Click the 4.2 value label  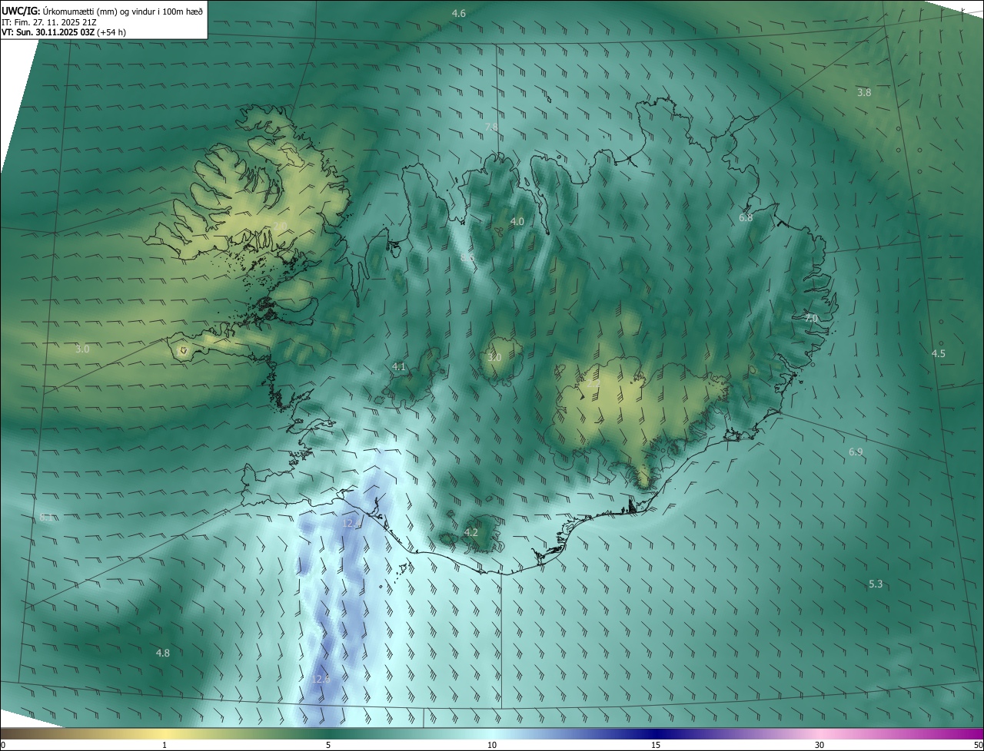[471, 533]
